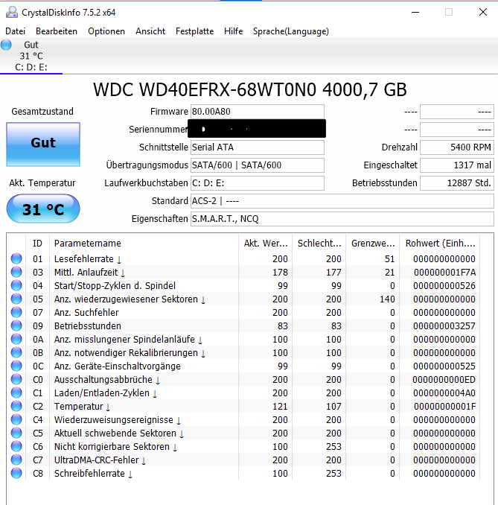Select the disk tab showing Gut 31 °C

coord(31,56)
